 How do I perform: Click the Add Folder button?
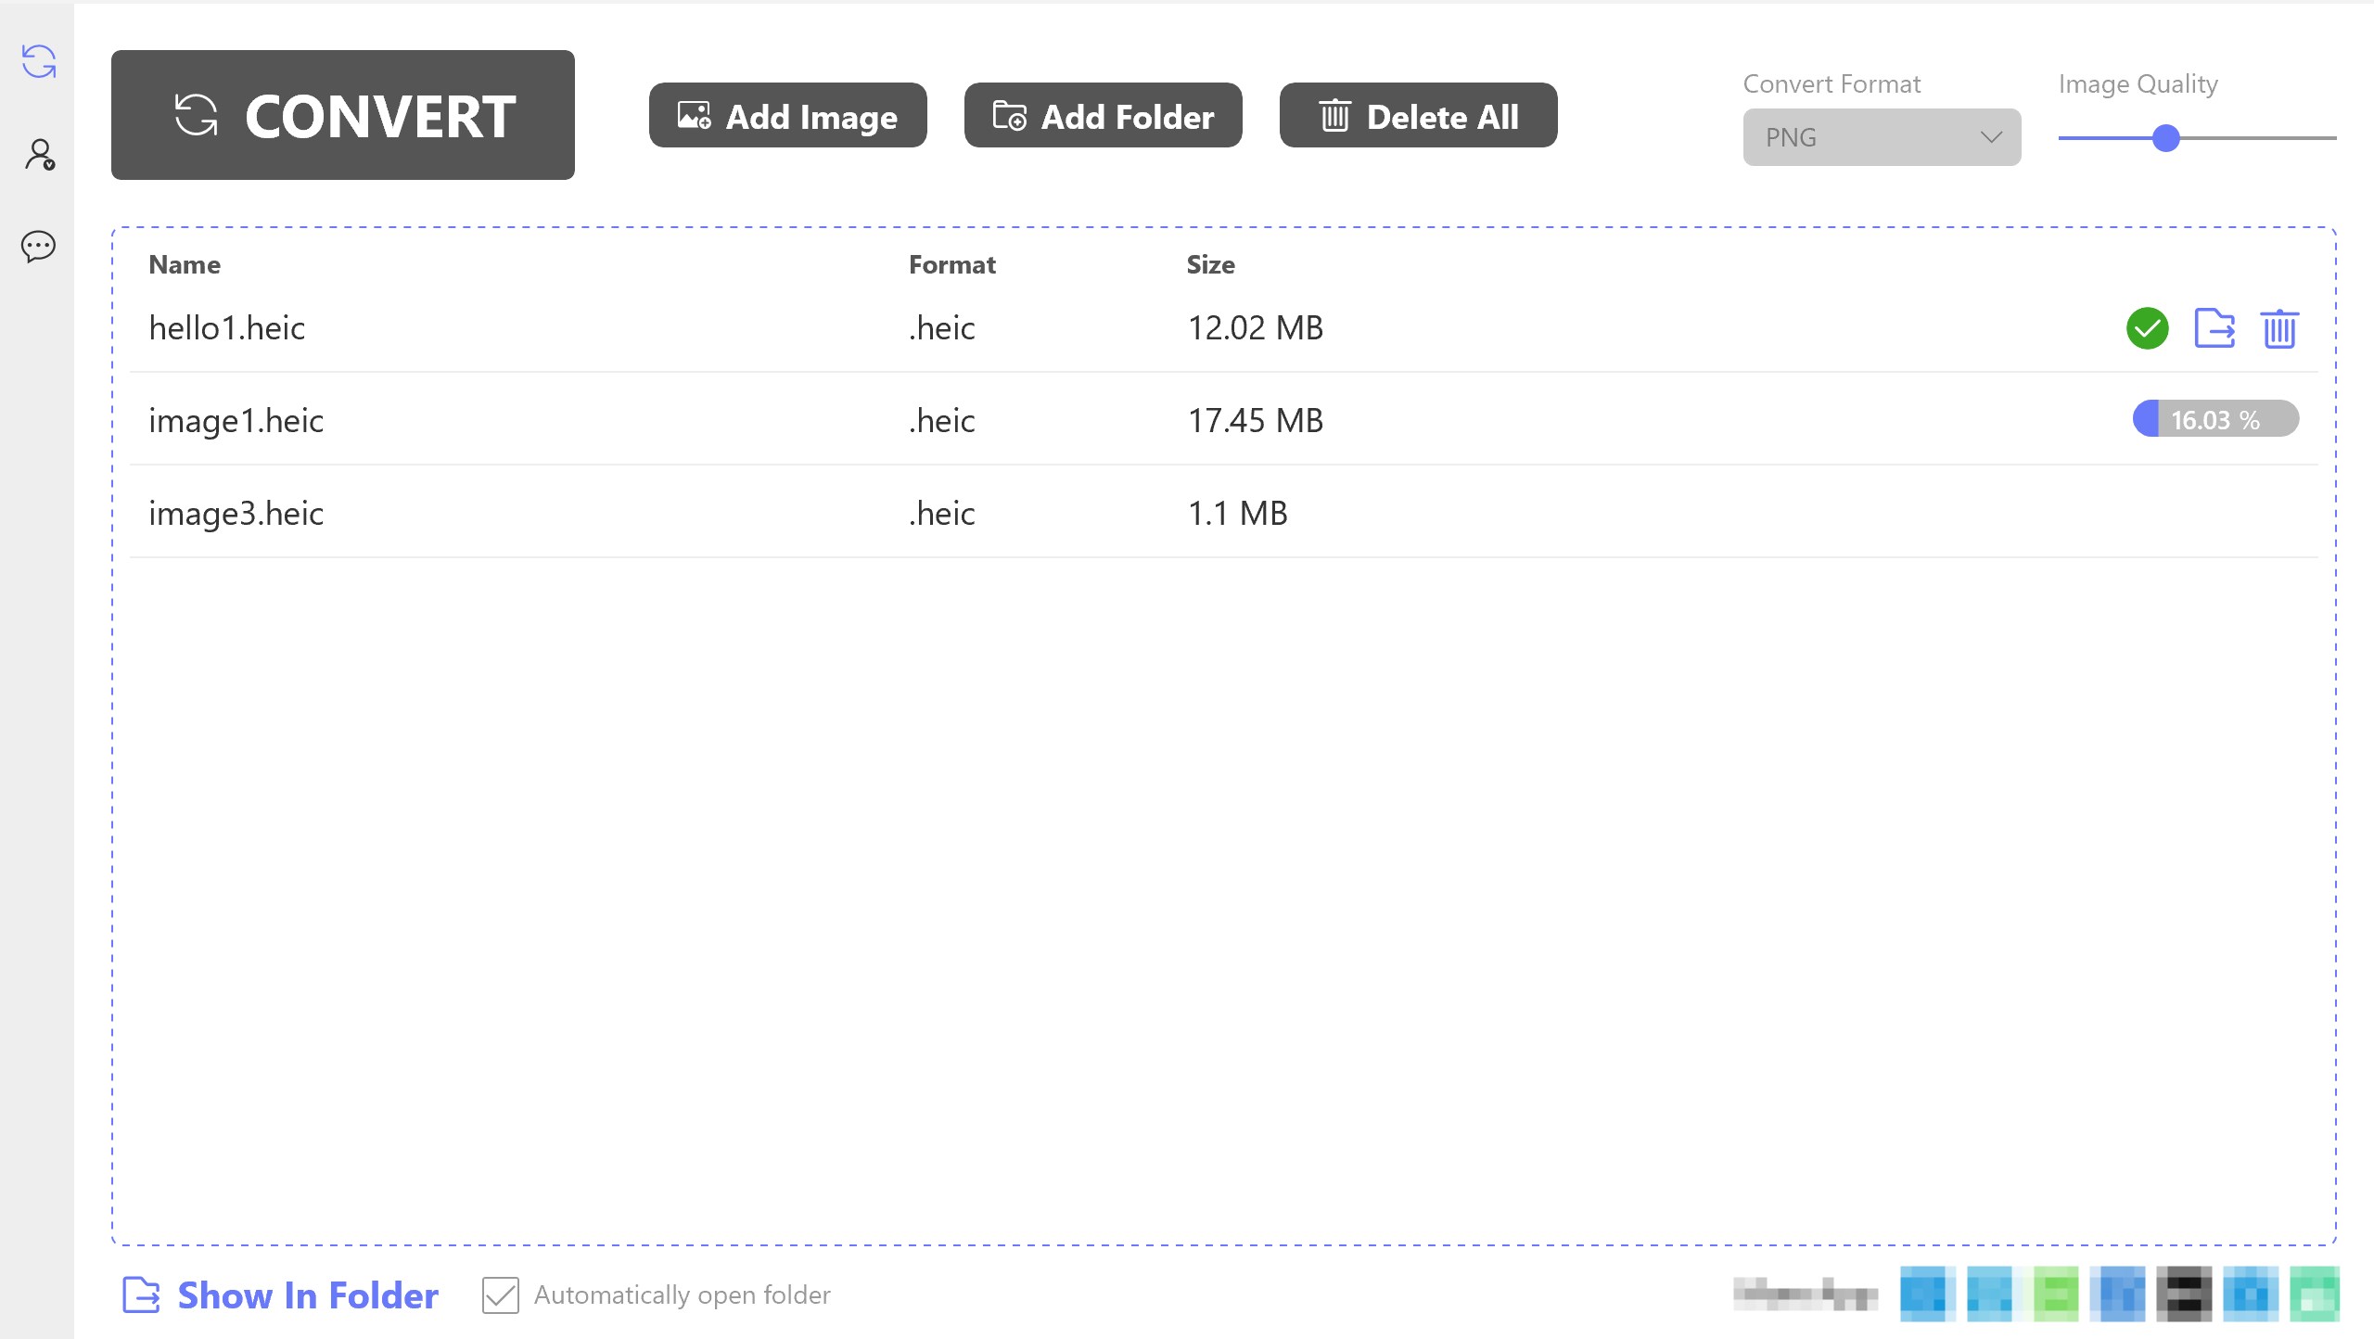1103,115
